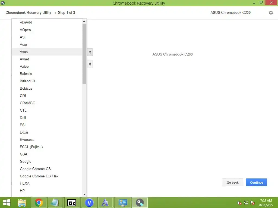The width and height of the screenshot is (278, 208).
Task: Click the taskbar clock and date
Action: tap(266, 203)
